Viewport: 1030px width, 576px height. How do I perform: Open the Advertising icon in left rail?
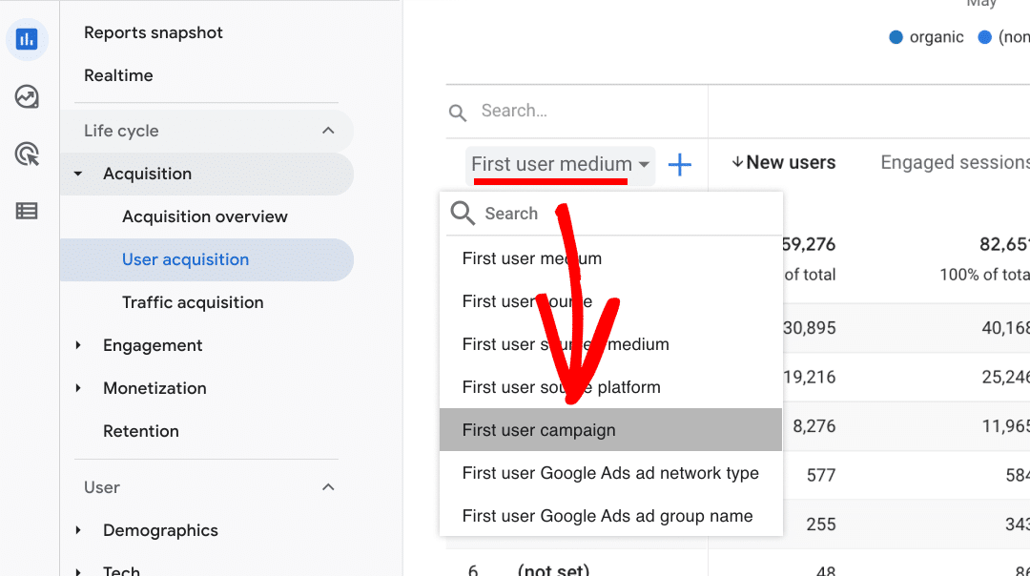(x=27, y=154)
